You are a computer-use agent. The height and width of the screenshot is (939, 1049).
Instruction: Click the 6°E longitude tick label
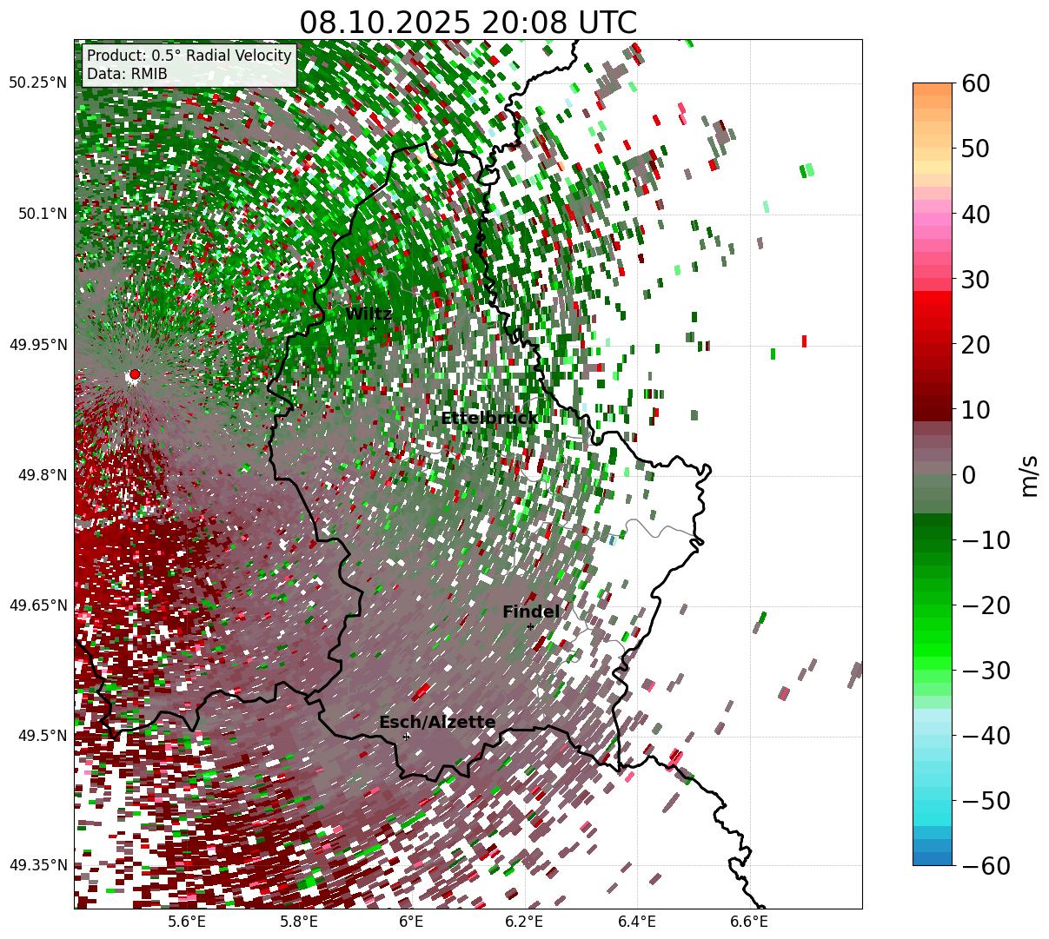[411, 921]
